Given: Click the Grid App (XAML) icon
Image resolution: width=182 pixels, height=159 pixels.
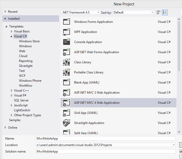Looking at the screenshot, I should (67, 113).
